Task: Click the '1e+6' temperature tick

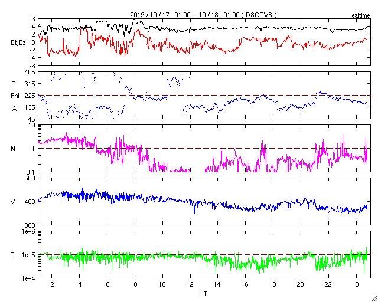Action: coord(30,231)
